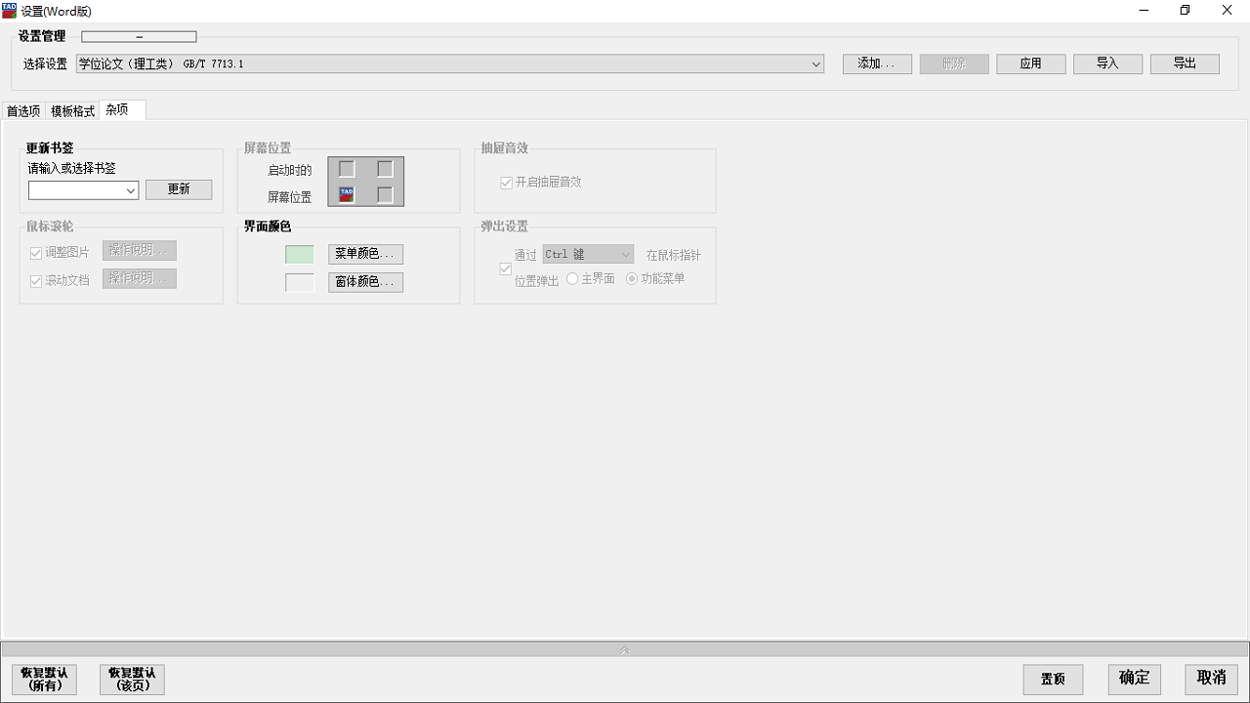Image resolution: width=1250 pixels, height=703 pixels.
Task: Switch to the 首选项 tab
Action: point(23,110)
